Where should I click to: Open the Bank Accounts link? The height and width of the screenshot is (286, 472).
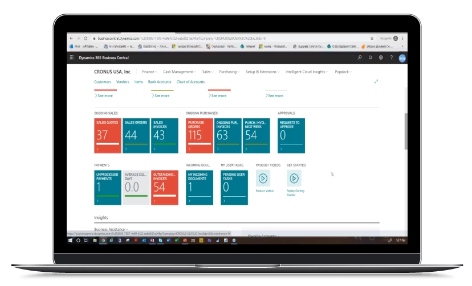160,82
